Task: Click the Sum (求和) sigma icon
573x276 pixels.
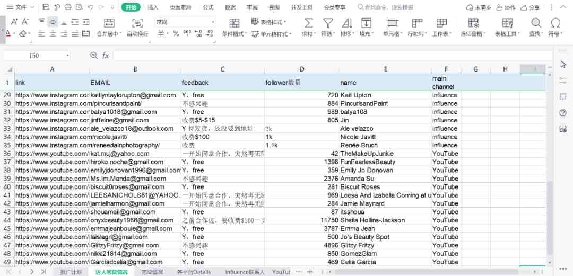Action: (x=308, y=23)
